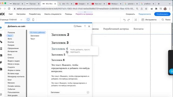Open editor Поиск in top toolbar

[166, 20]
